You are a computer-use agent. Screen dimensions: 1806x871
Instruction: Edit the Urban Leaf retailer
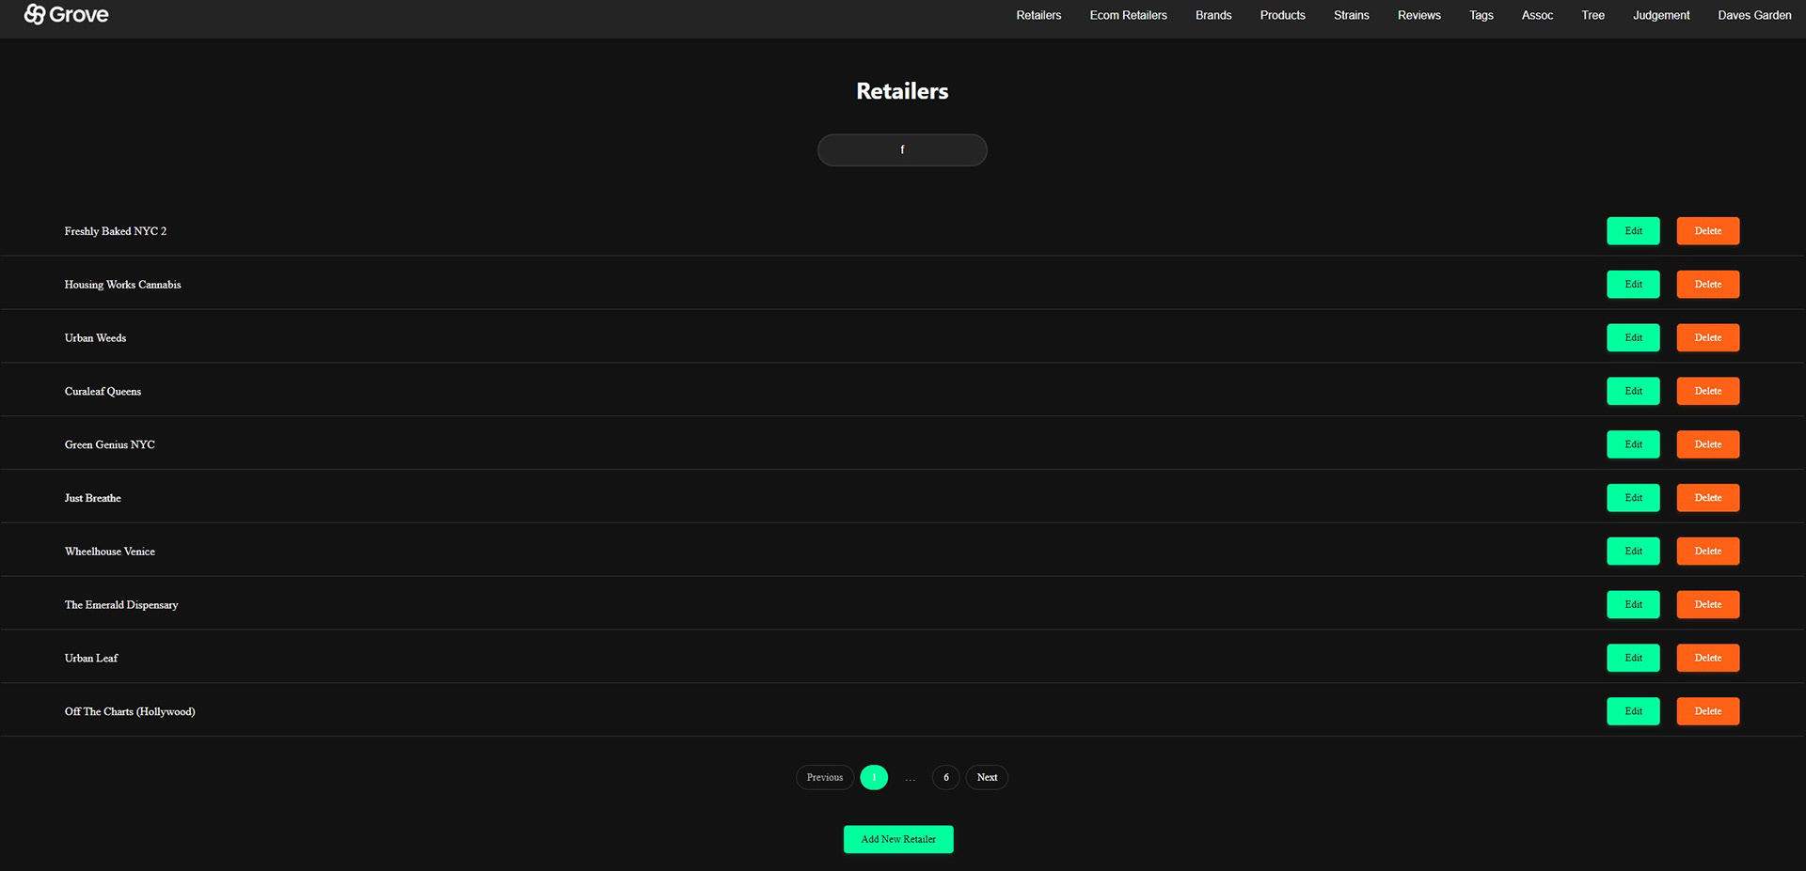tap(1633, 659)
